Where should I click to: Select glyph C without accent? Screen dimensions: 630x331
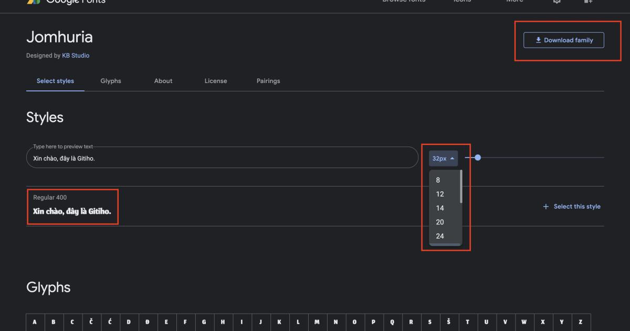73,322
